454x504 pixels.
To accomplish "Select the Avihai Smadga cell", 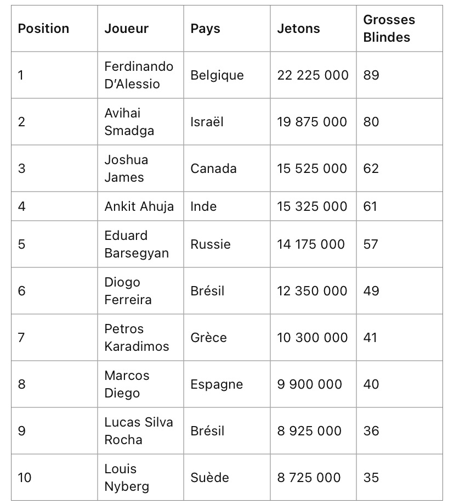I will click(129, 122).
